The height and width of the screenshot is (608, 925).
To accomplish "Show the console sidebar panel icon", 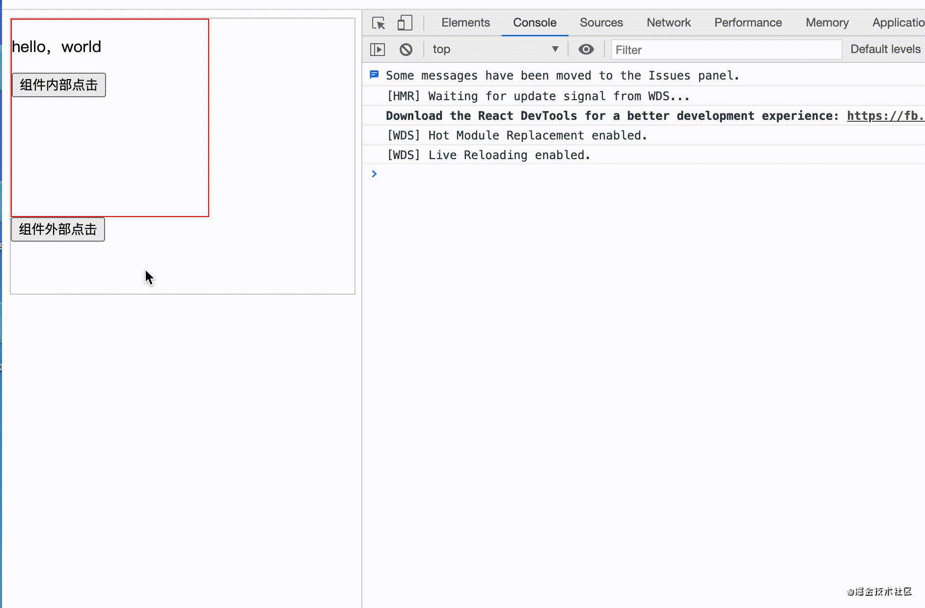I will coord(378,49).
